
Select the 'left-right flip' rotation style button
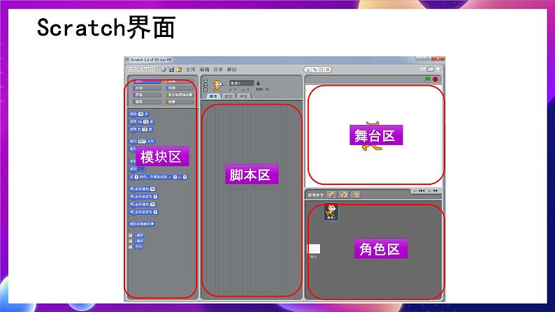coord(206,86)
